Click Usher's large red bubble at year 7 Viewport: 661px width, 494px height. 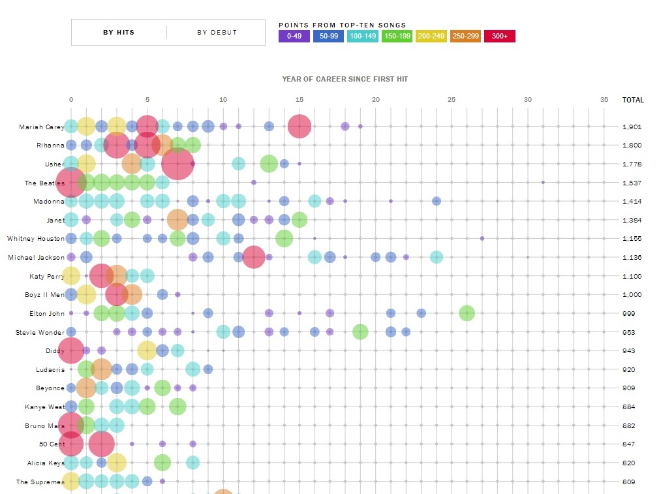pos(177,164)
